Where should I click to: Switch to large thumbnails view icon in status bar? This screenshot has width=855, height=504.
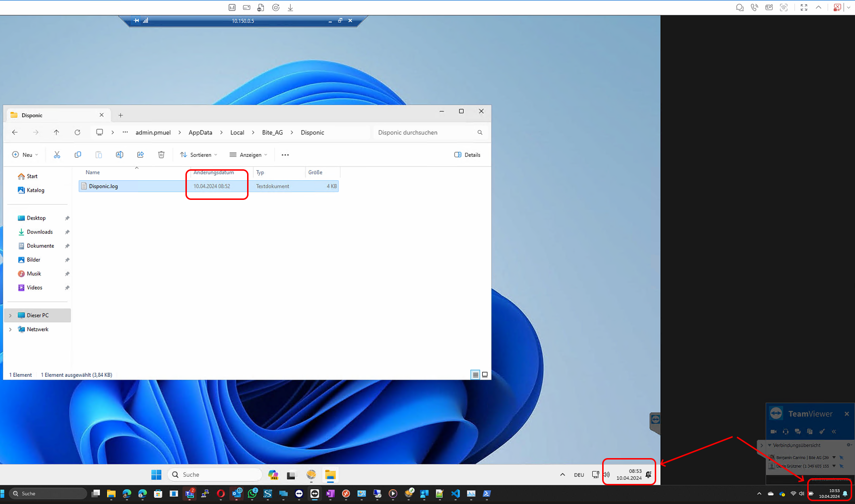485,374
